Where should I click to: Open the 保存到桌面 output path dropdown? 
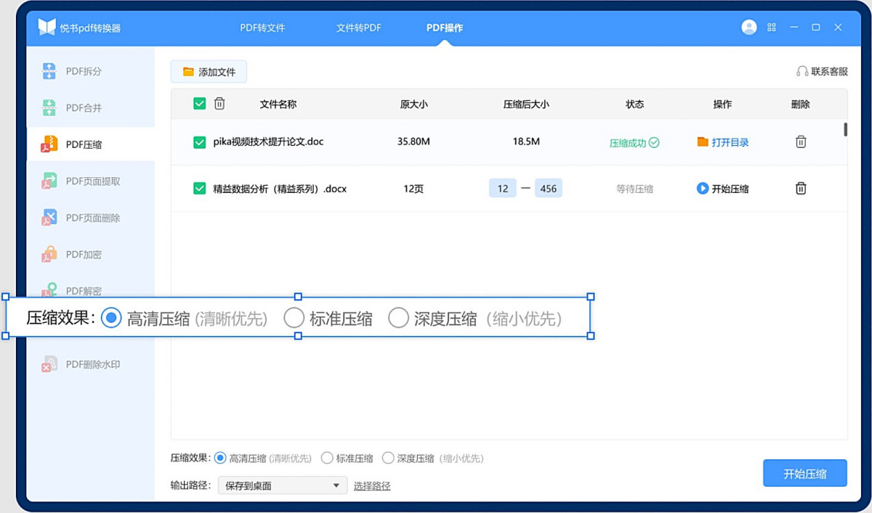(282, 485)
